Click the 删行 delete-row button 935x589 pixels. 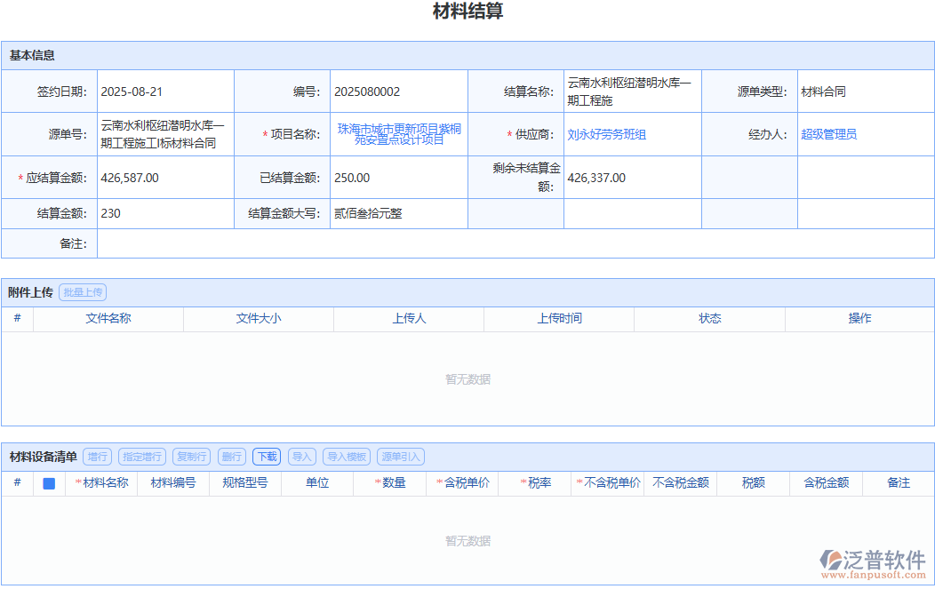(232, 456)
